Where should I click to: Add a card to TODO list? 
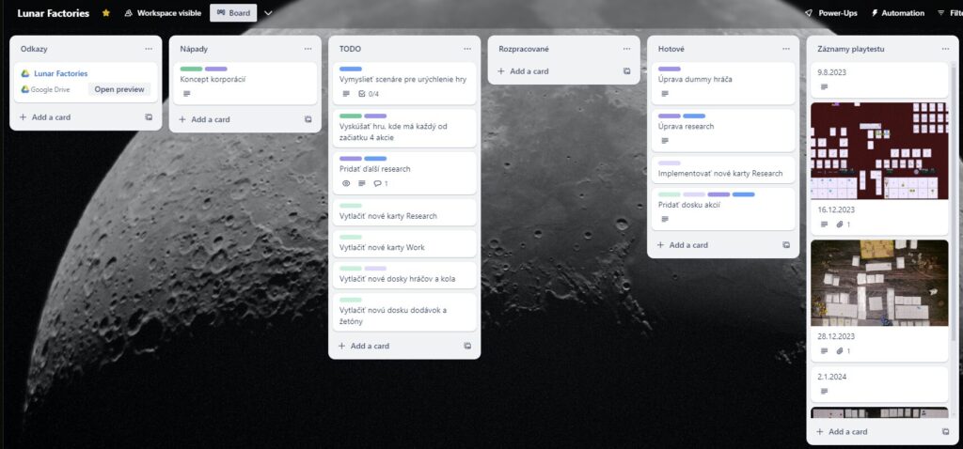tap(364, 346)
